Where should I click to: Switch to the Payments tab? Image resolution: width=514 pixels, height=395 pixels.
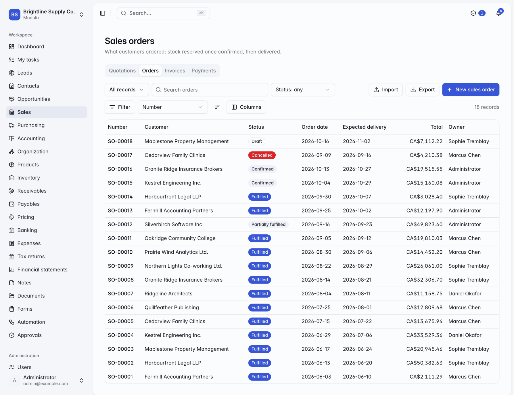point(204,71)
